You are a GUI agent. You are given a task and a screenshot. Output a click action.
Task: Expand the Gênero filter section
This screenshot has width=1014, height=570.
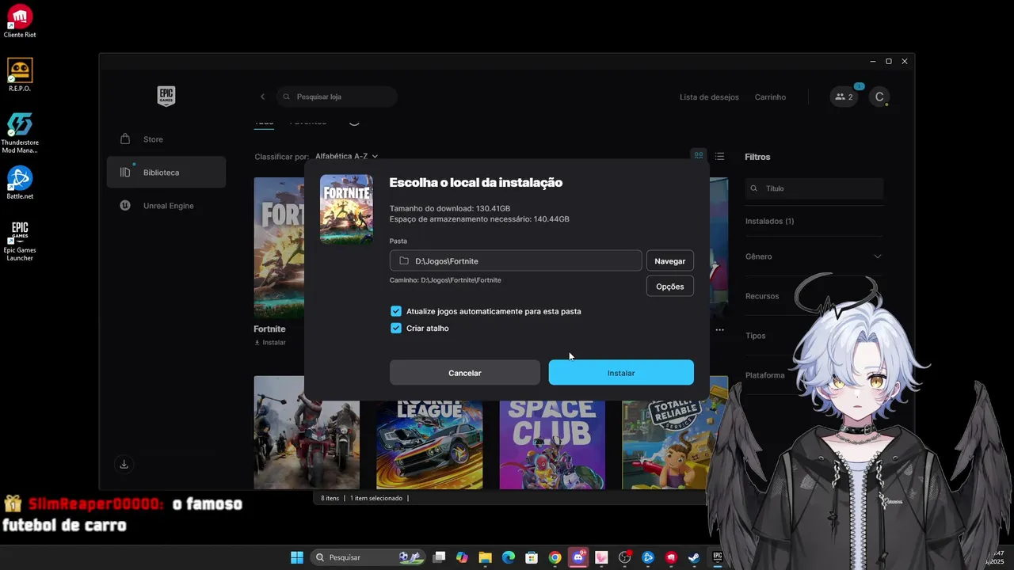pos(814,256)
